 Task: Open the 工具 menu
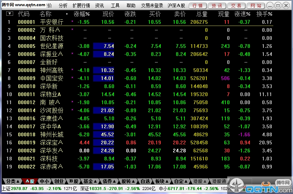click(x=115, y=5)
